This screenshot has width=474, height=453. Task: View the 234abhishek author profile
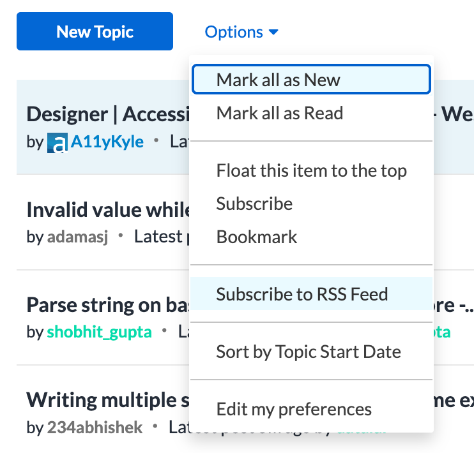(95, 427)
